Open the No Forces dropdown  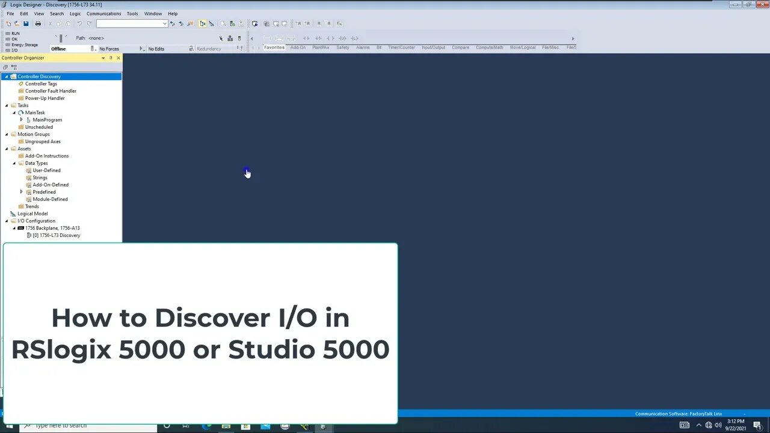[141, 49]
